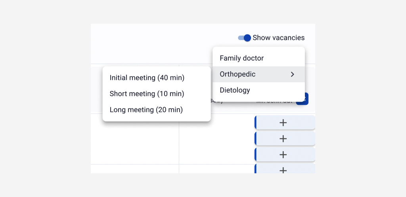Click the plus in the second vacancy slot

tap(283, 138)
